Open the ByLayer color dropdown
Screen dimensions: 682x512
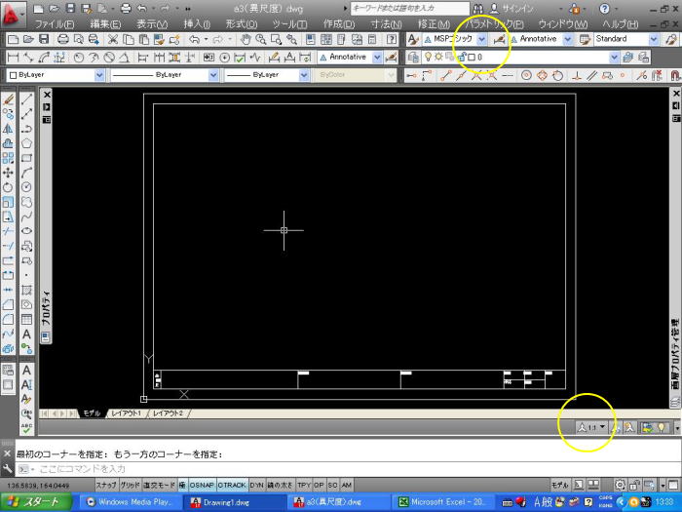click(99, 75)
